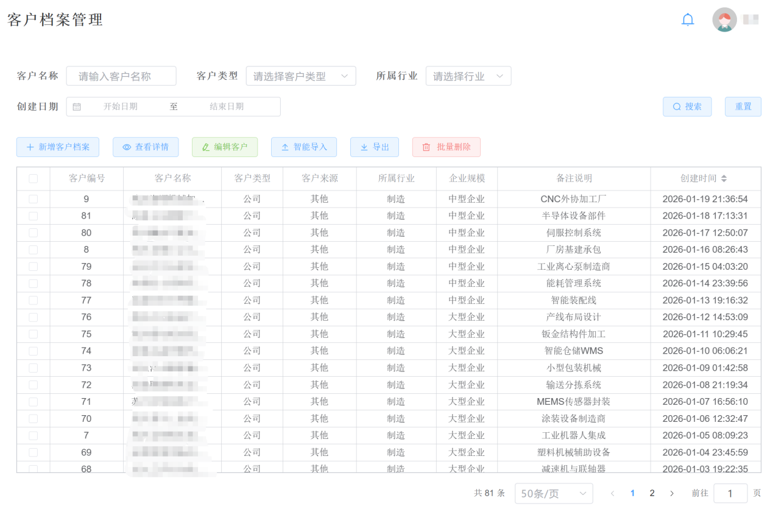Open the 50条/页 page size selector

(x=553, y=493)
